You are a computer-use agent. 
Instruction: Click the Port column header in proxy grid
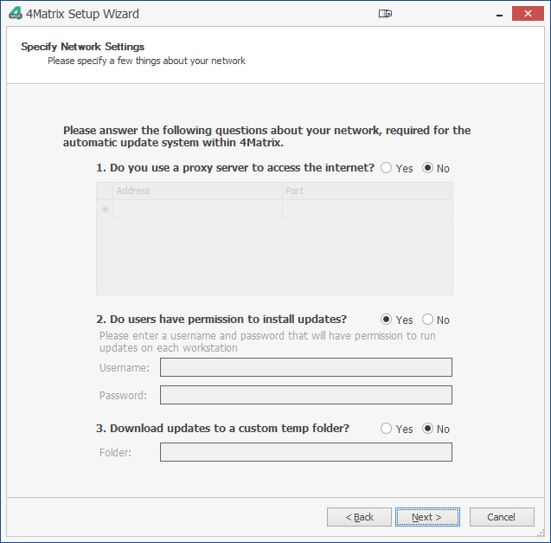[367, 191]
